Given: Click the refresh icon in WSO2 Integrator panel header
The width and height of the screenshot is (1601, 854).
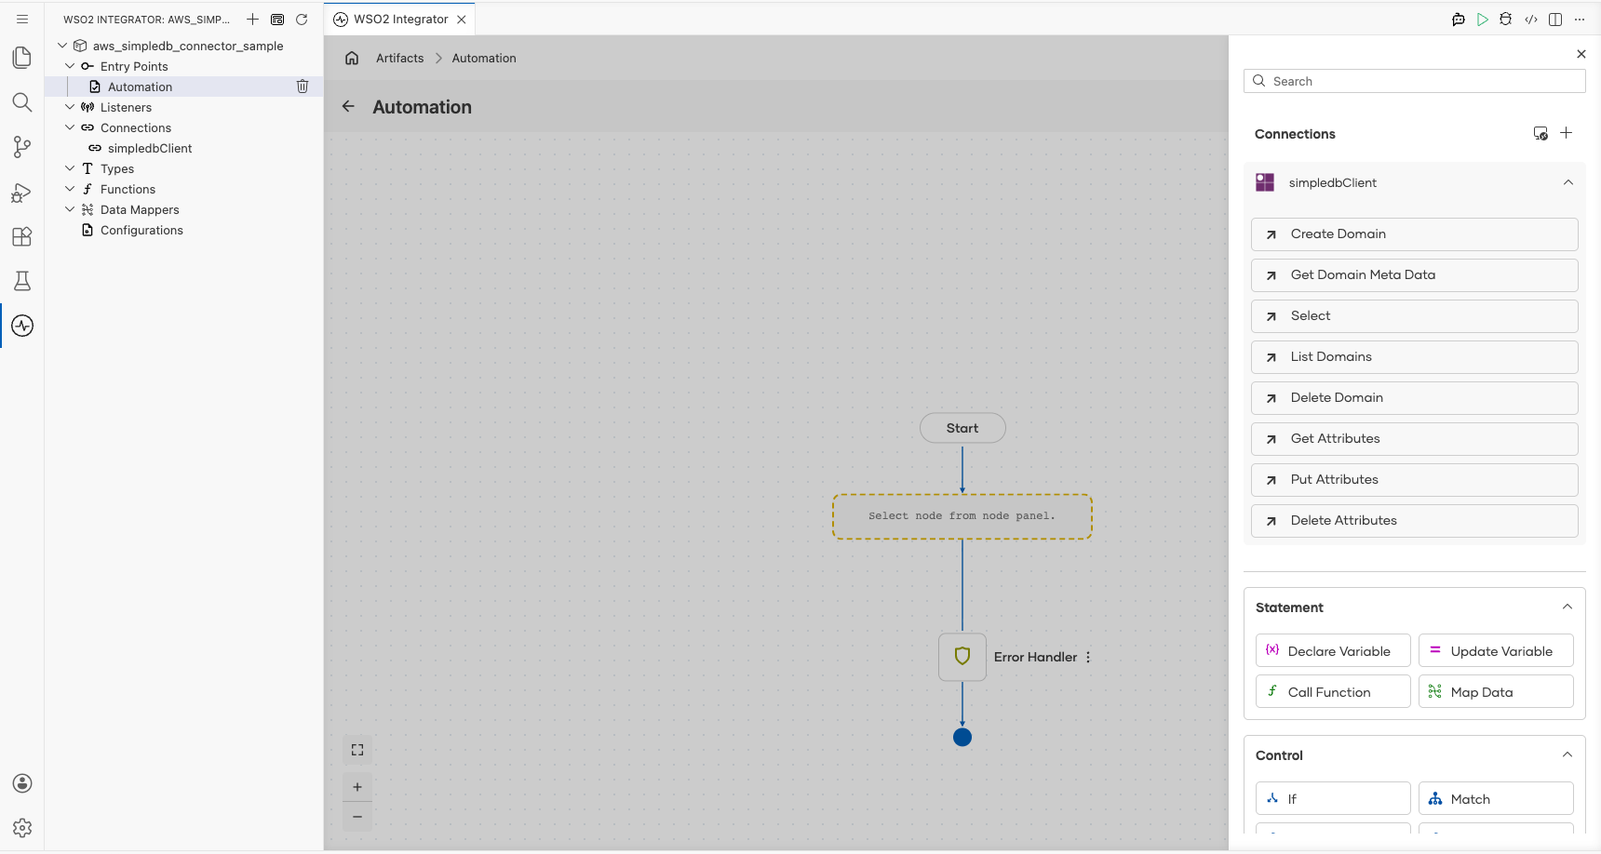Looking at the screenshot, I should click(x=302, y=20).
